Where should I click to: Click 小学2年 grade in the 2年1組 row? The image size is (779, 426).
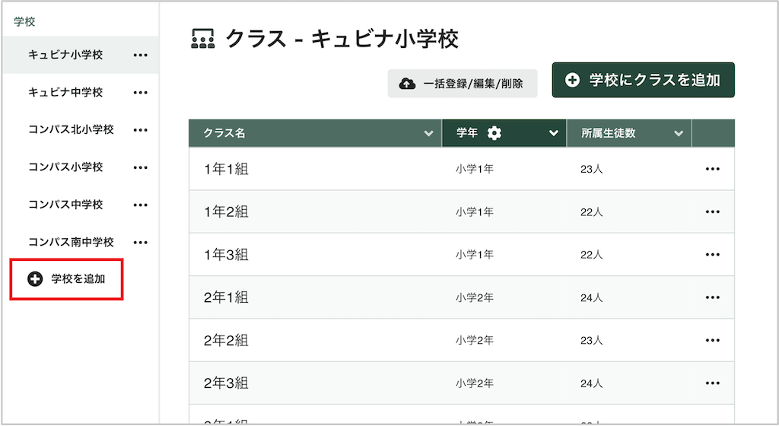click(475, 297)
